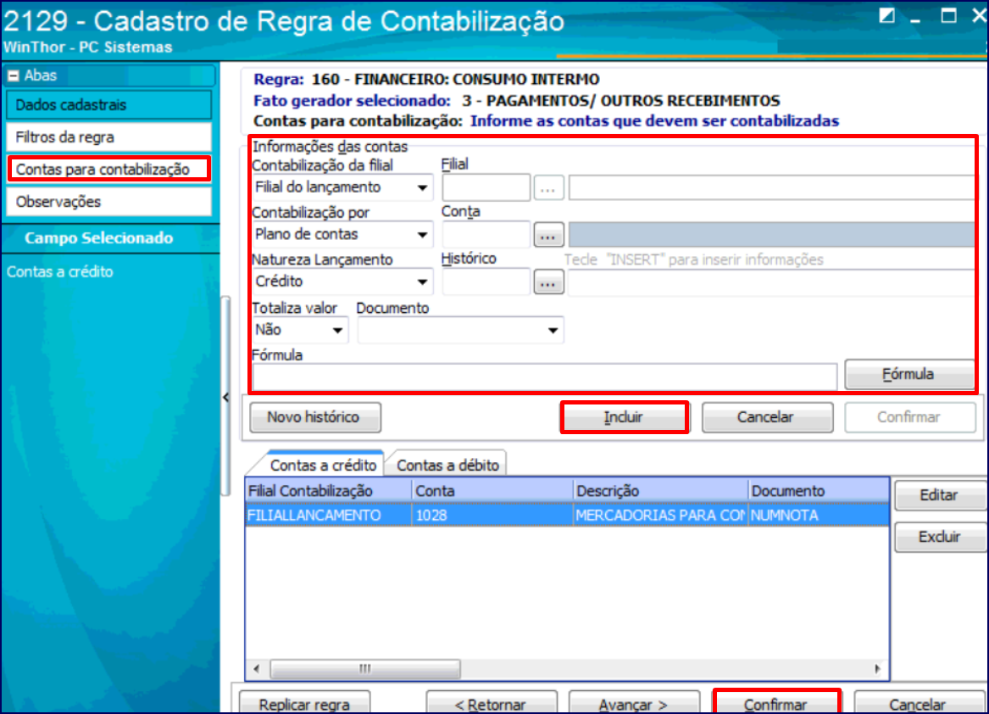Image resolution: width=989 pixels, height=714 pixels.
Task: Click the Fórmula button
Action: (908, 374)
